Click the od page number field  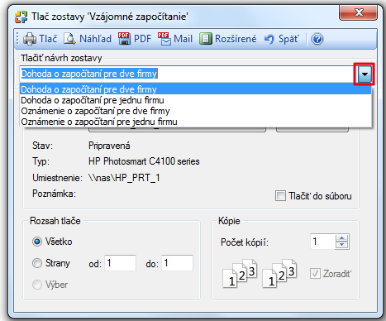(x=120, y=263)
